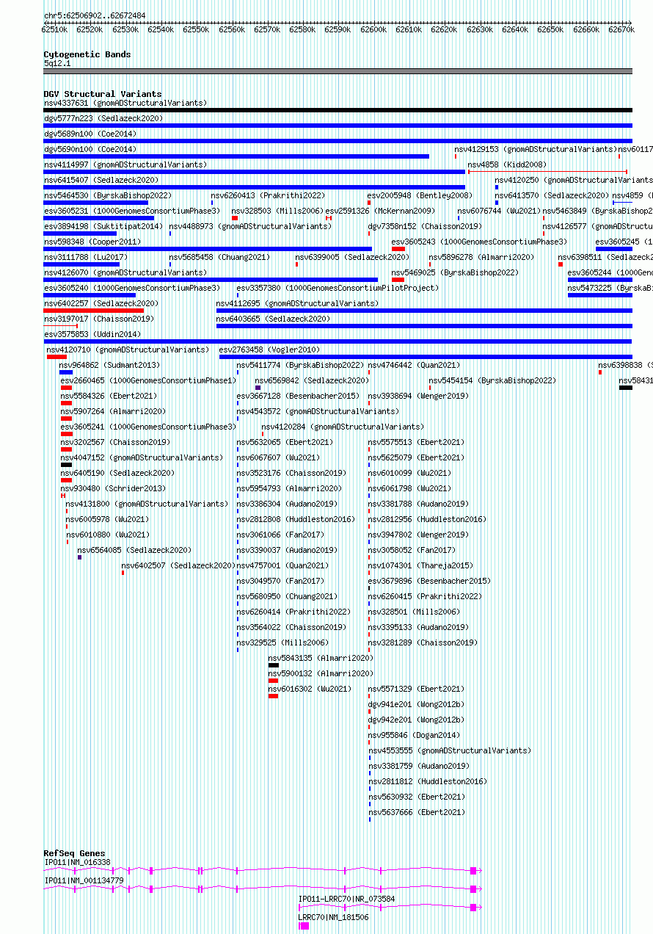
Task: Click the DGV Structural Variants track title
Action: click(103, 94)
